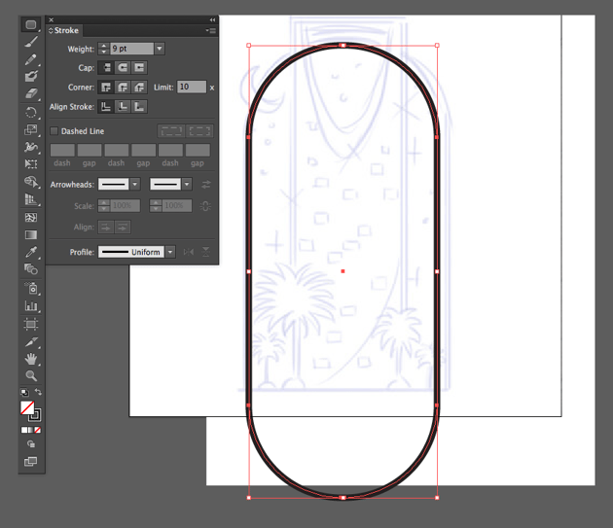Viewport: 613px width, 528px height.
Task: Select the Artboard tool
Action: [31, 324]
